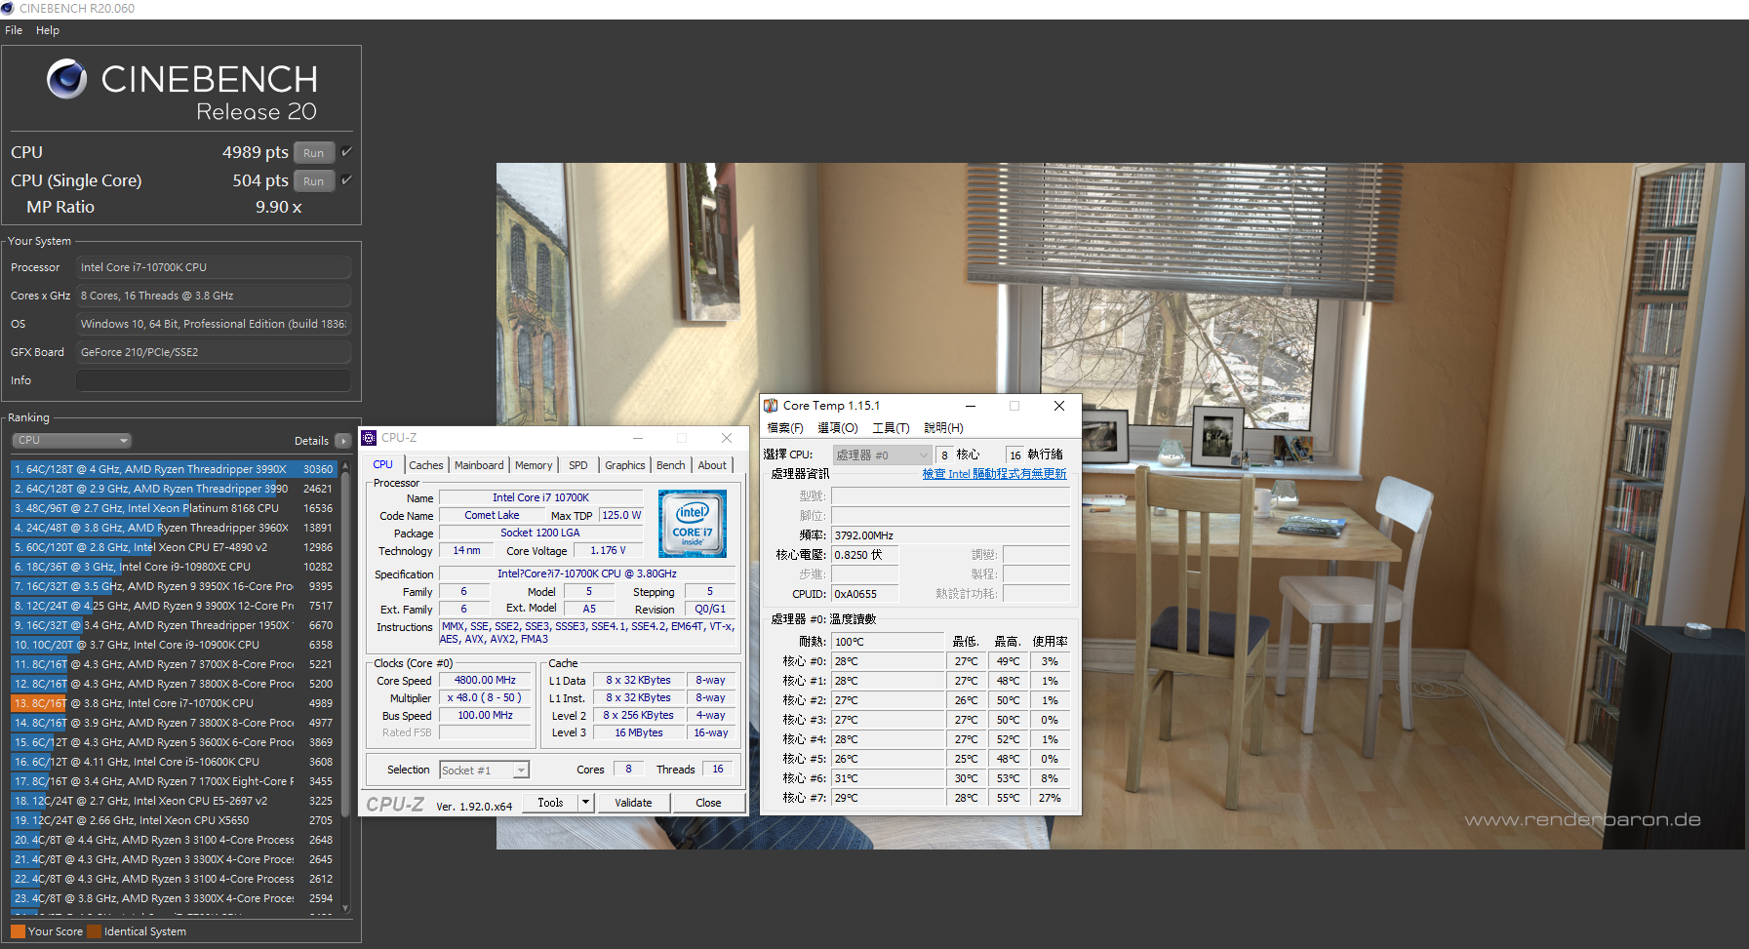Open Core Temp 說明(H) menu
This screenshot has width=1749, height=949.
click(x=943, y=428)
